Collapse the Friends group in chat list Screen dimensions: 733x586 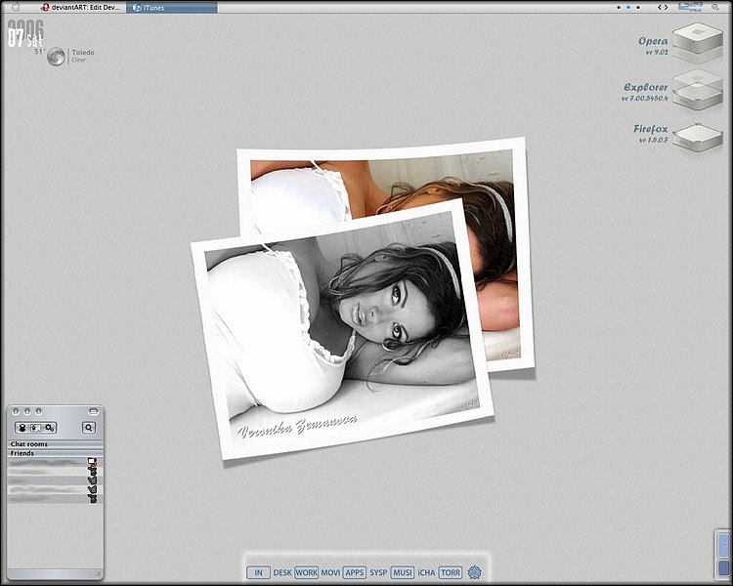click(22, 453)
